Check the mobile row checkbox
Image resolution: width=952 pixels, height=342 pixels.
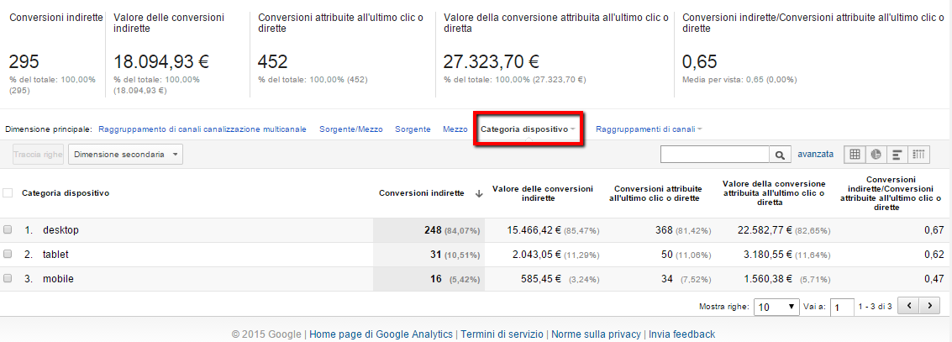[8, 279]
